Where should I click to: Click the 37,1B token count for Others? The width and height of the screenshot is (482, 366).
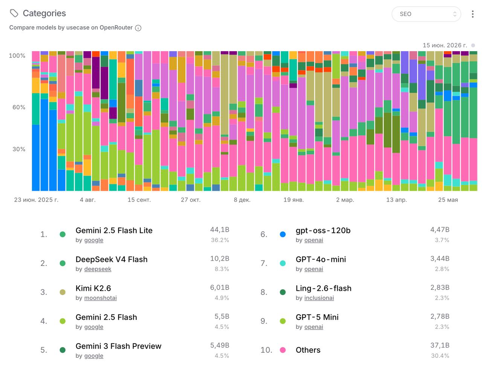pos(440,345)
